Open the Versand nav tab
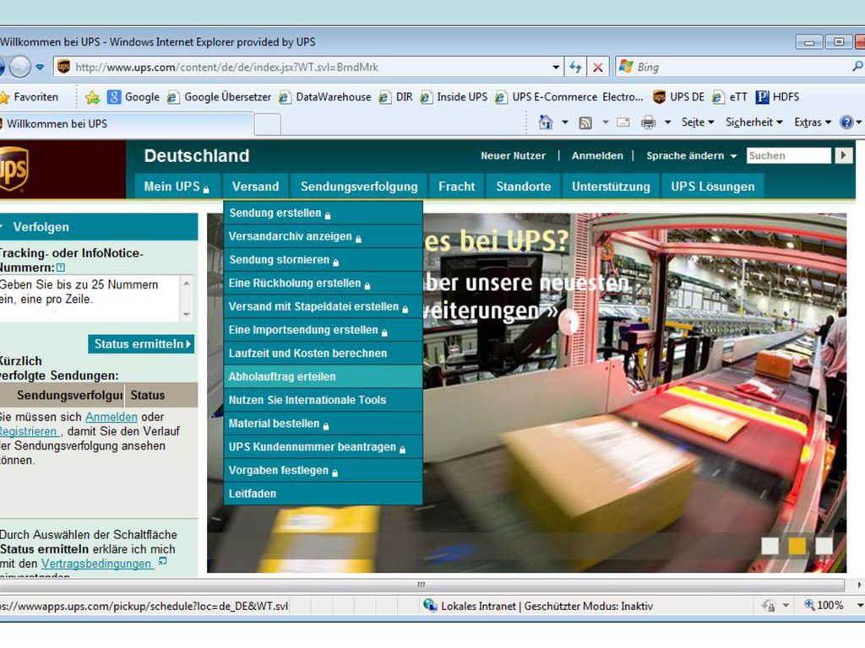This screenshot has height=648, width=865. (255, 186)
